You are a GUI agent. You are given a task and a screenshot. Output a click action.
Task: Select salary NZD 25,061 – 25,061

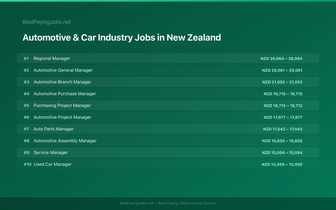pos(282,70)
